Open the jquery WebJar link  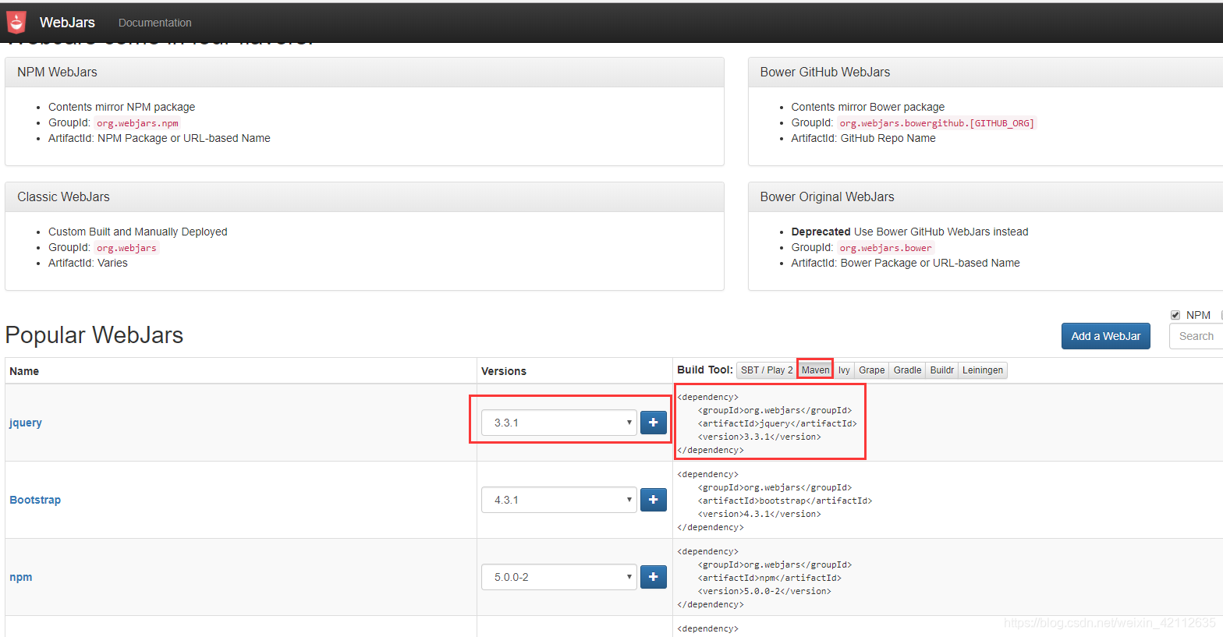coord(26,423)
